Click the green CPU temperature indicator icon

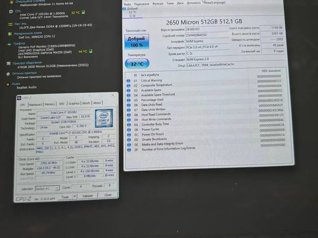click(83, 13)
